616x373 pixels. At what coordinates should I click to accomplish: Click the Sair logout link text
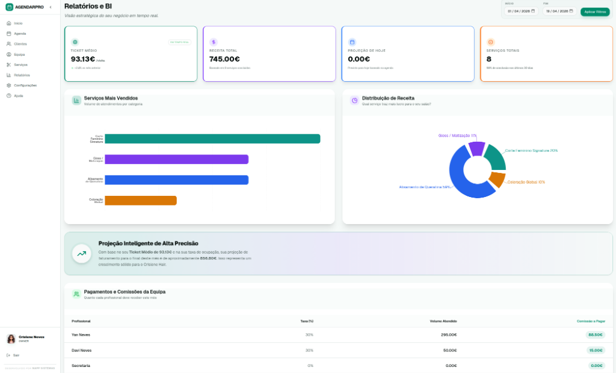16,356
